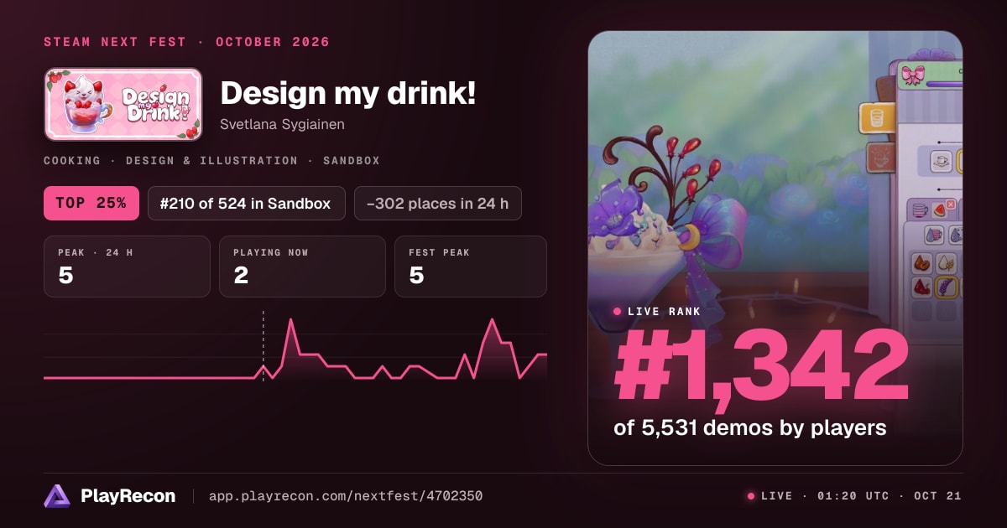
Task: Click the PlayRecon brand name
Action: (x=128, y=496)
